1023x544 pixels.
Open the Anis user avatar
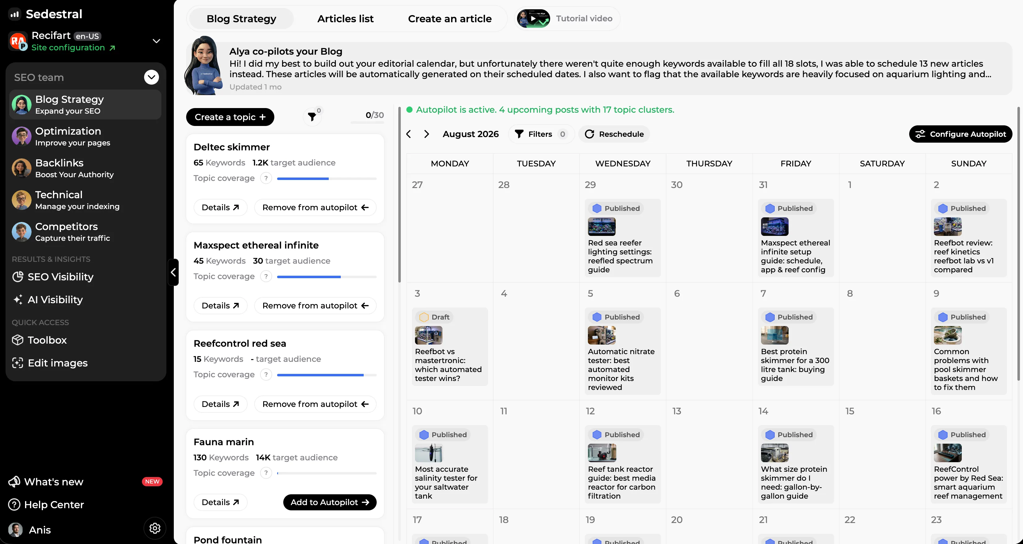15,530
